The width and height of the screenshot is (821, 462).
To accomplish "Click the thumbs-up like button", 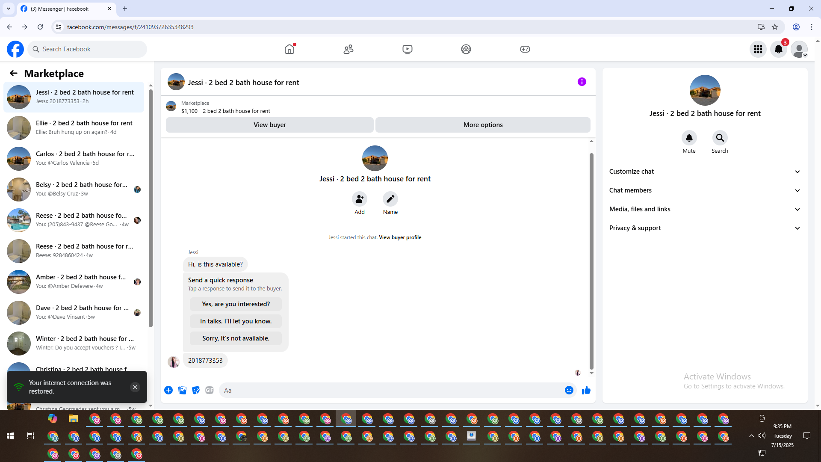I will point(586,390).
